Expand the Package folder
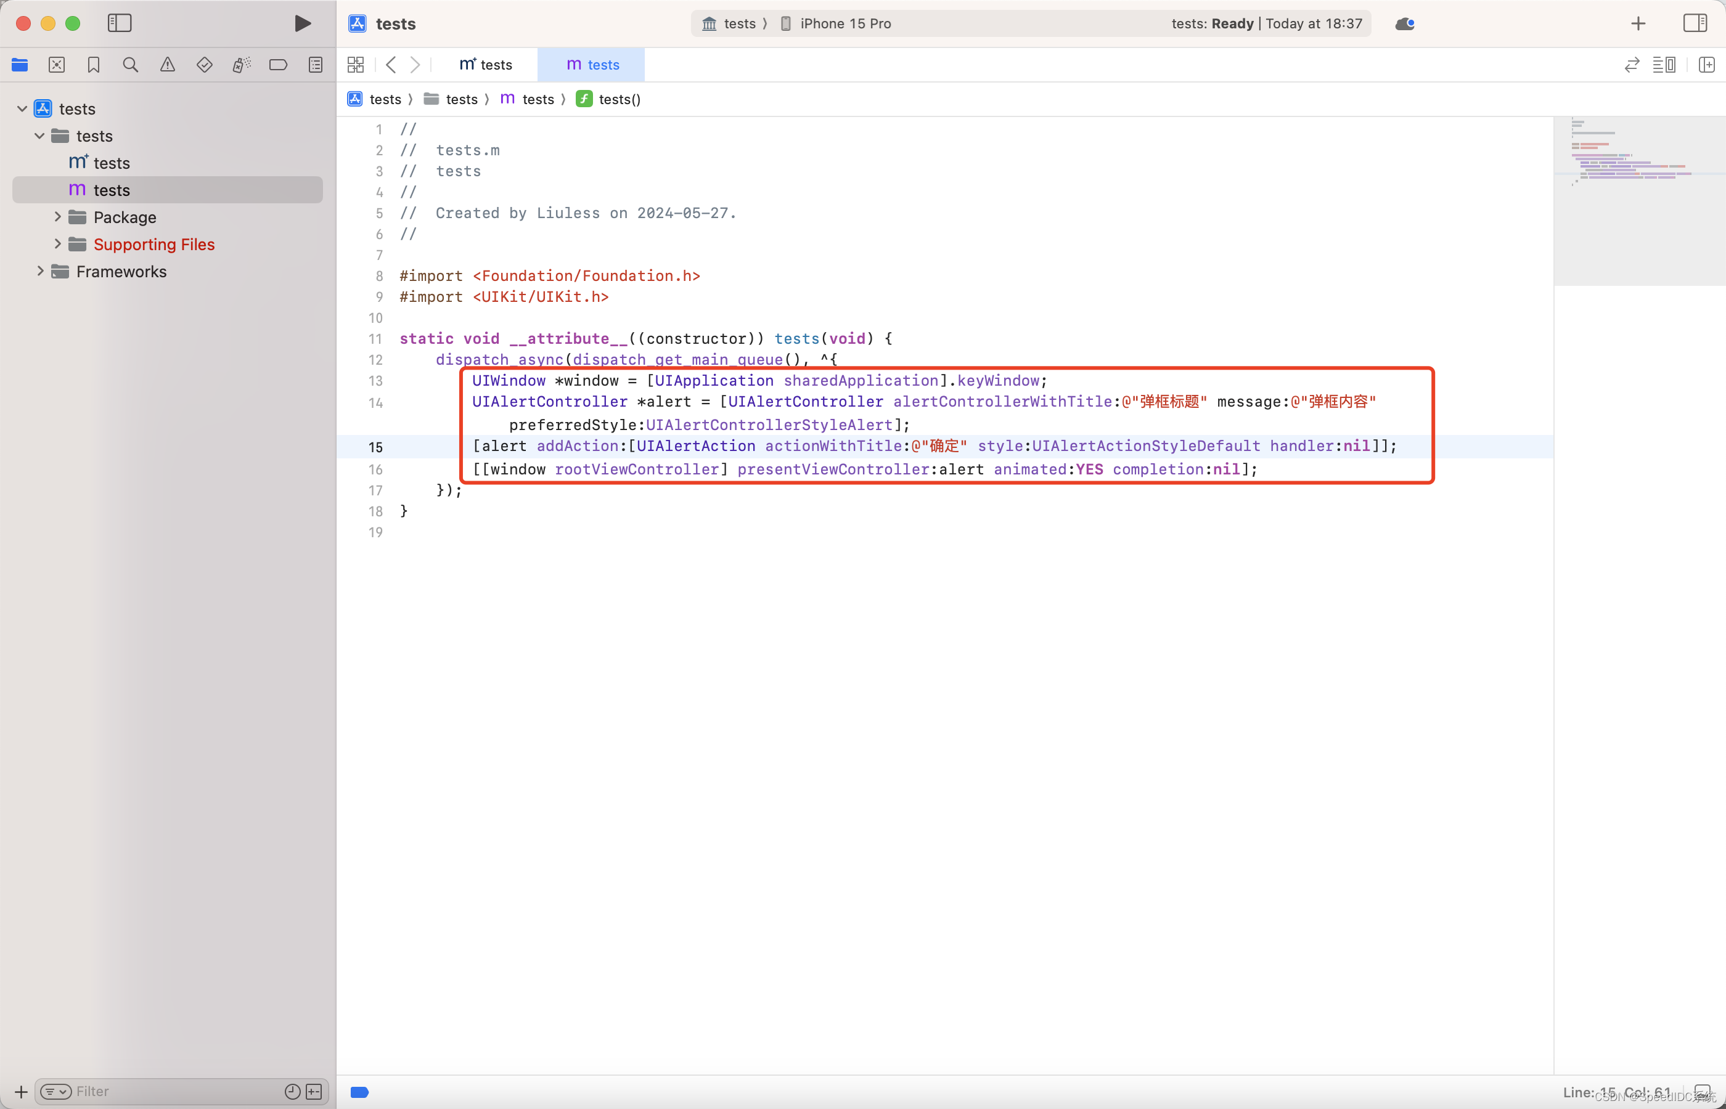Image resolution: width=1726 pixels, height=1109 pixels. point(57,217)
